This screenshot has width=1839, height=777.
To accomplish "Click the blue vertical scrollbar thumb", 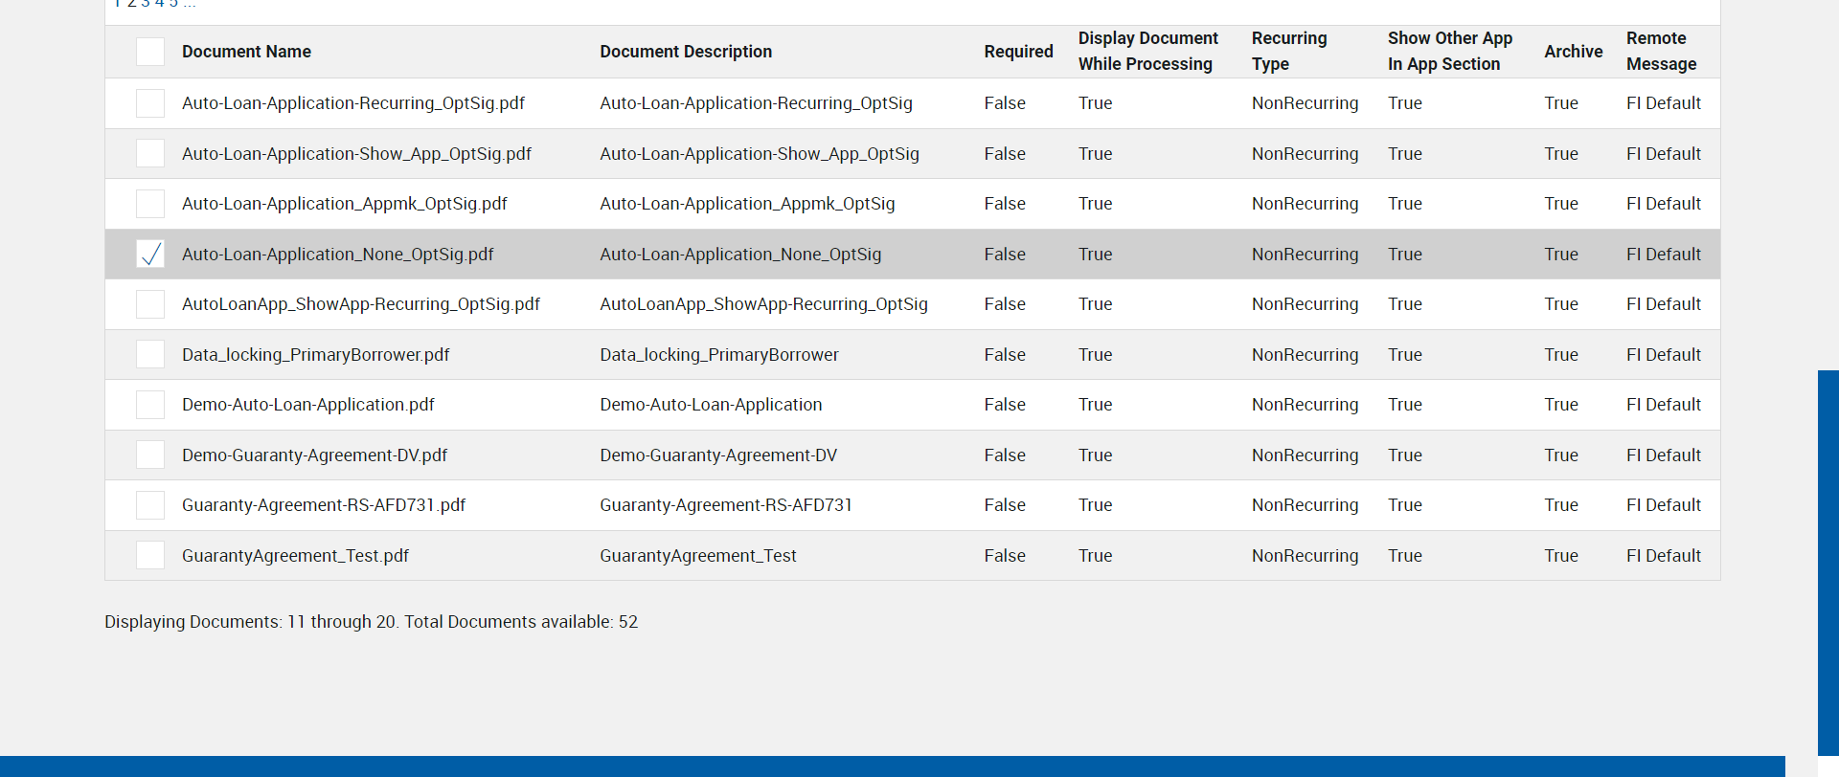I will (x=1828, y=563).
